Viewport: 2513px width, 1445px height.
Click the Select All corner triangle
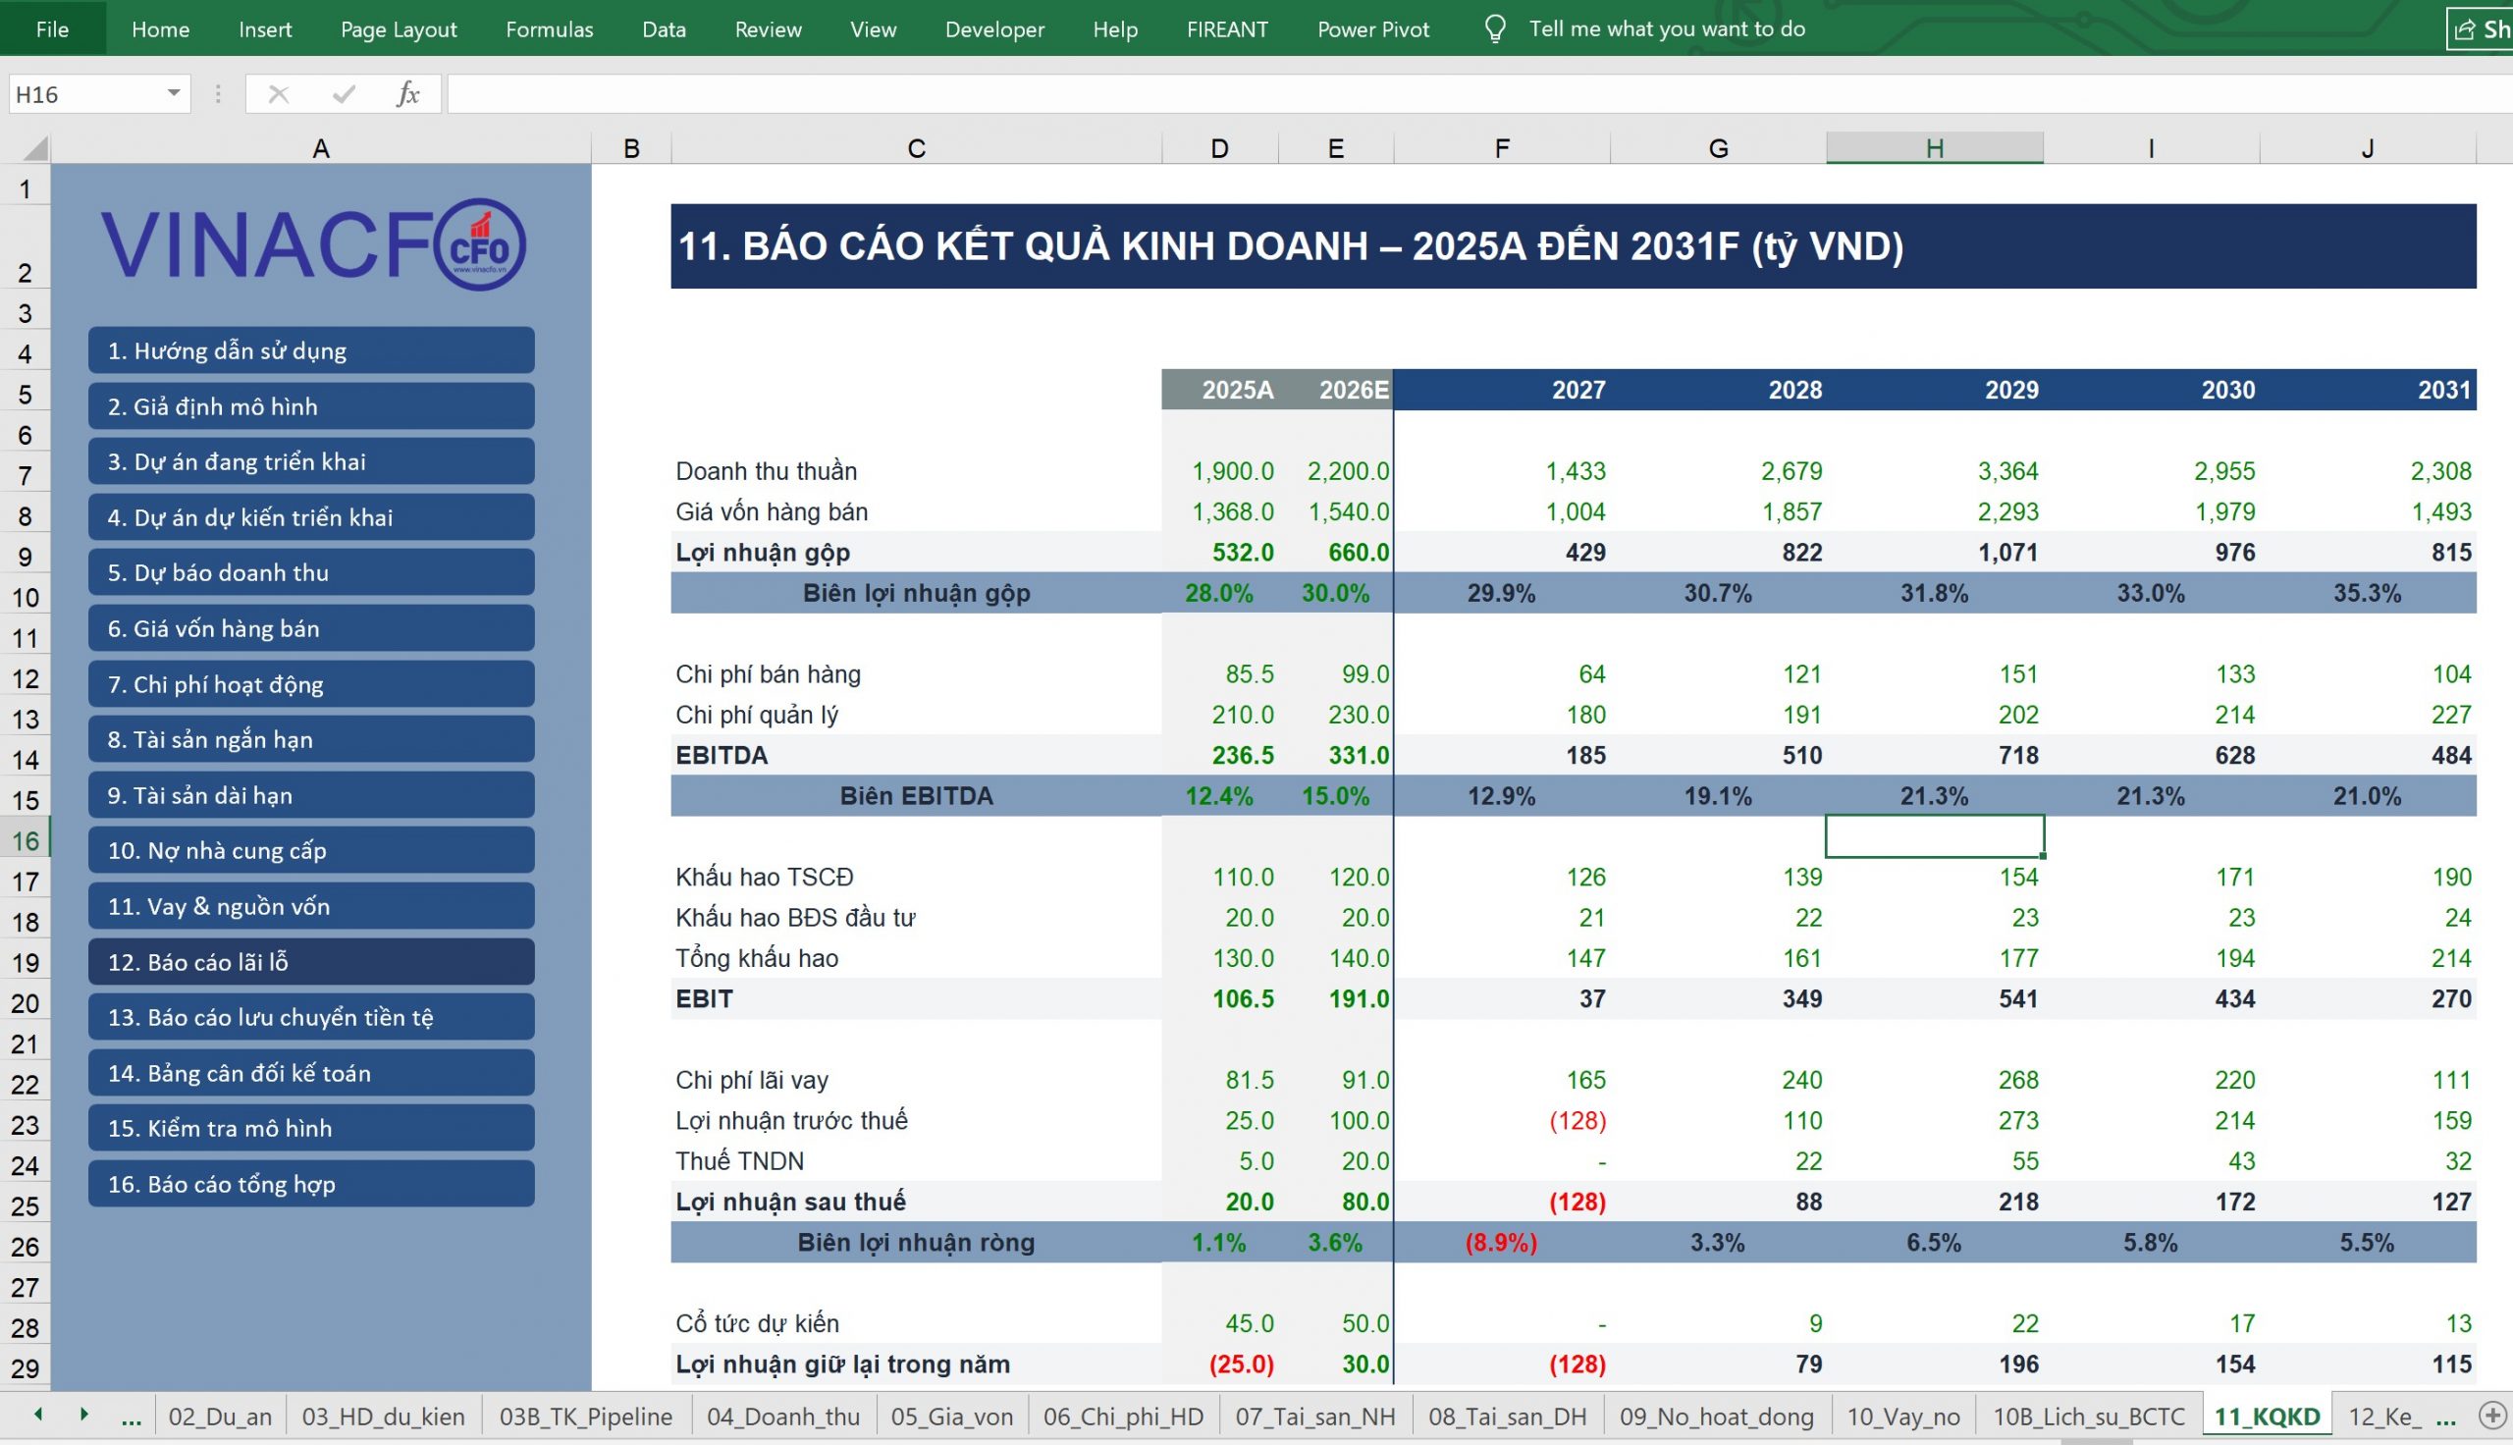click(x=34, y=148)
